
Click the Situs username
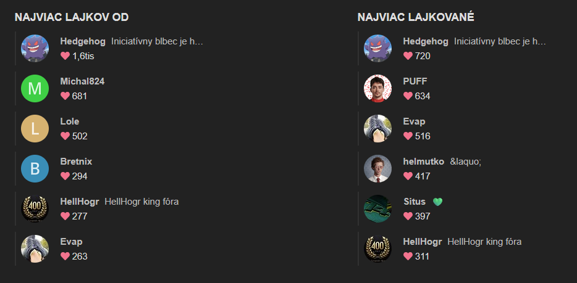coord(415,202)
